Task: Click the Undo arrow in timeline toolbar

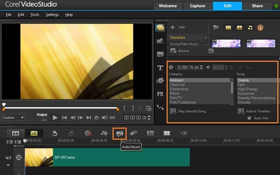Action: click(55, 133)
